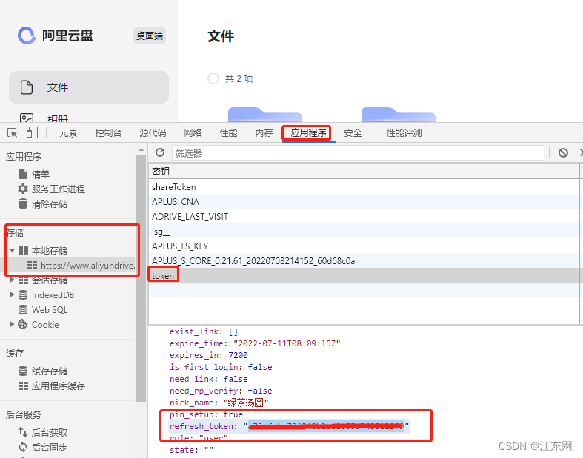Viewport: 583px width, 458px height.
Task: Select the Web SQL item
Action: tap(50, 310)
